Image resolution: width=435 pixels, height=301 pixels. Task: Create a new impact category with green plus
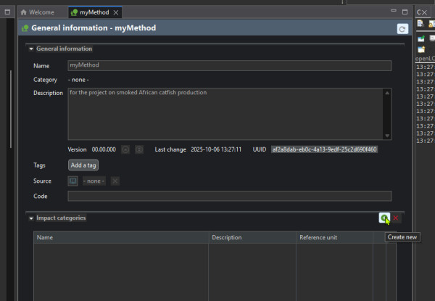pos(383,218)
